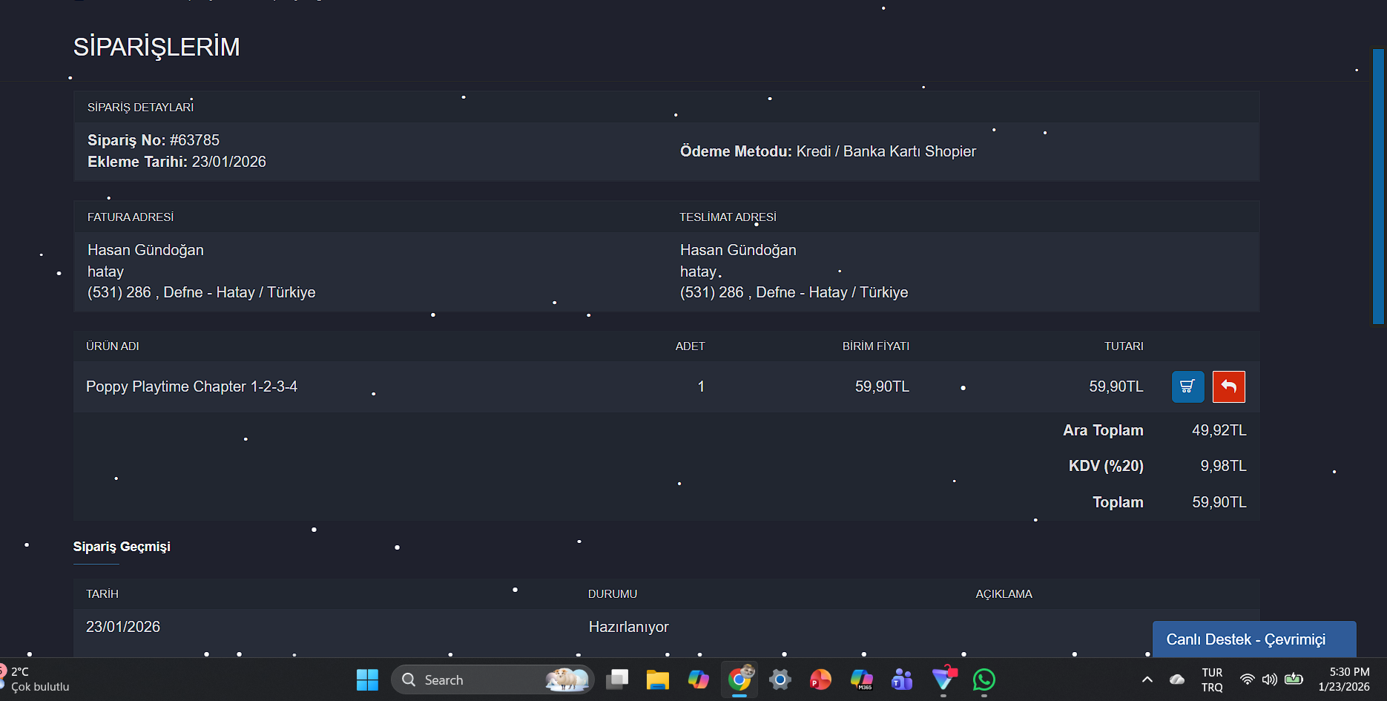Open the triangle gem icon app in taskbar
Viewport: 1387px width, 701px height.
(x=943, y=679)
